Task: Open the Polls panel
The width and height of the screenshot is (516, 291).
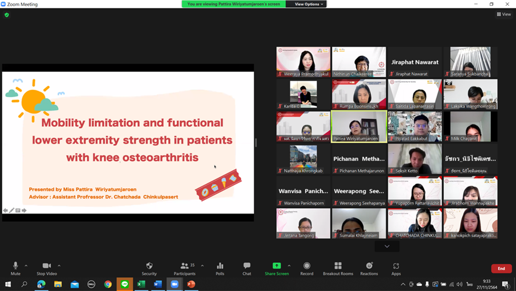Action: (220, 268)
